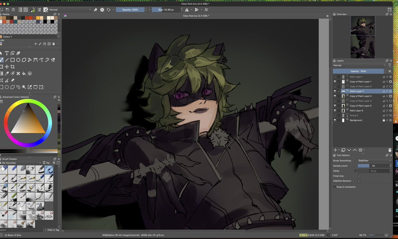Viewport: 398px width, 239px height.
Task: Select the Paint Layer 6 layer
Action: [x=356, y=111]
